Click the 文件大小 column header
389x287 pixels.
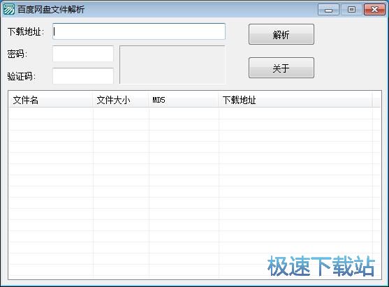pyautogui.click(x=121, y=100)
